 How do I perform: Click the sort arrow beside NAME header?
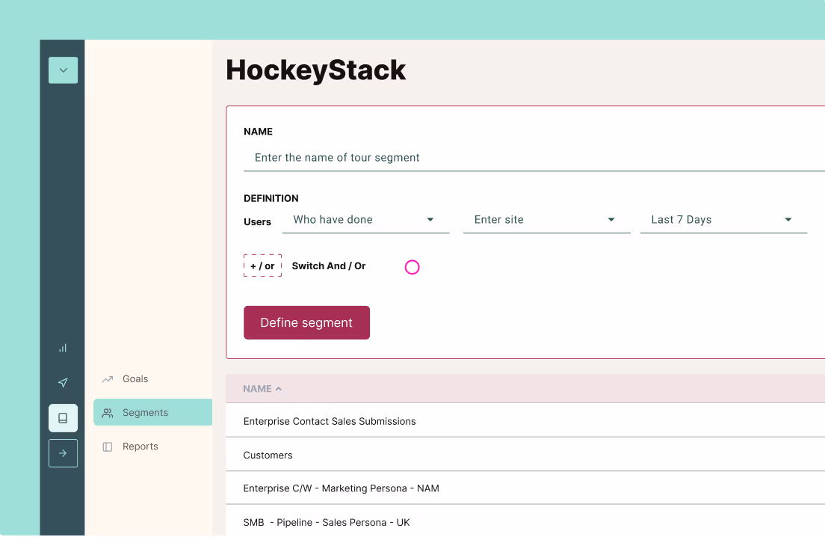[x=279, y=388]
